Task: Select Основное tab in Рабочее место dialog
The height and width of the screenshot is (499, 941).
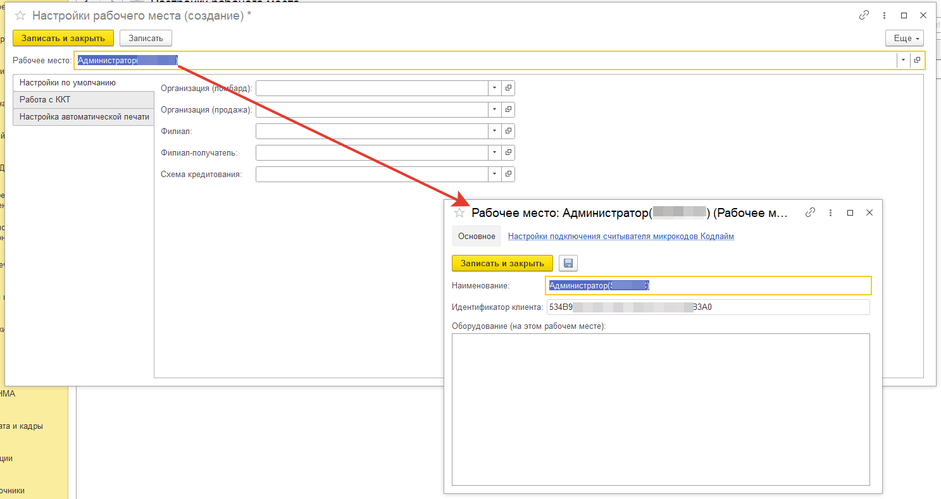Action: point(477,236)
